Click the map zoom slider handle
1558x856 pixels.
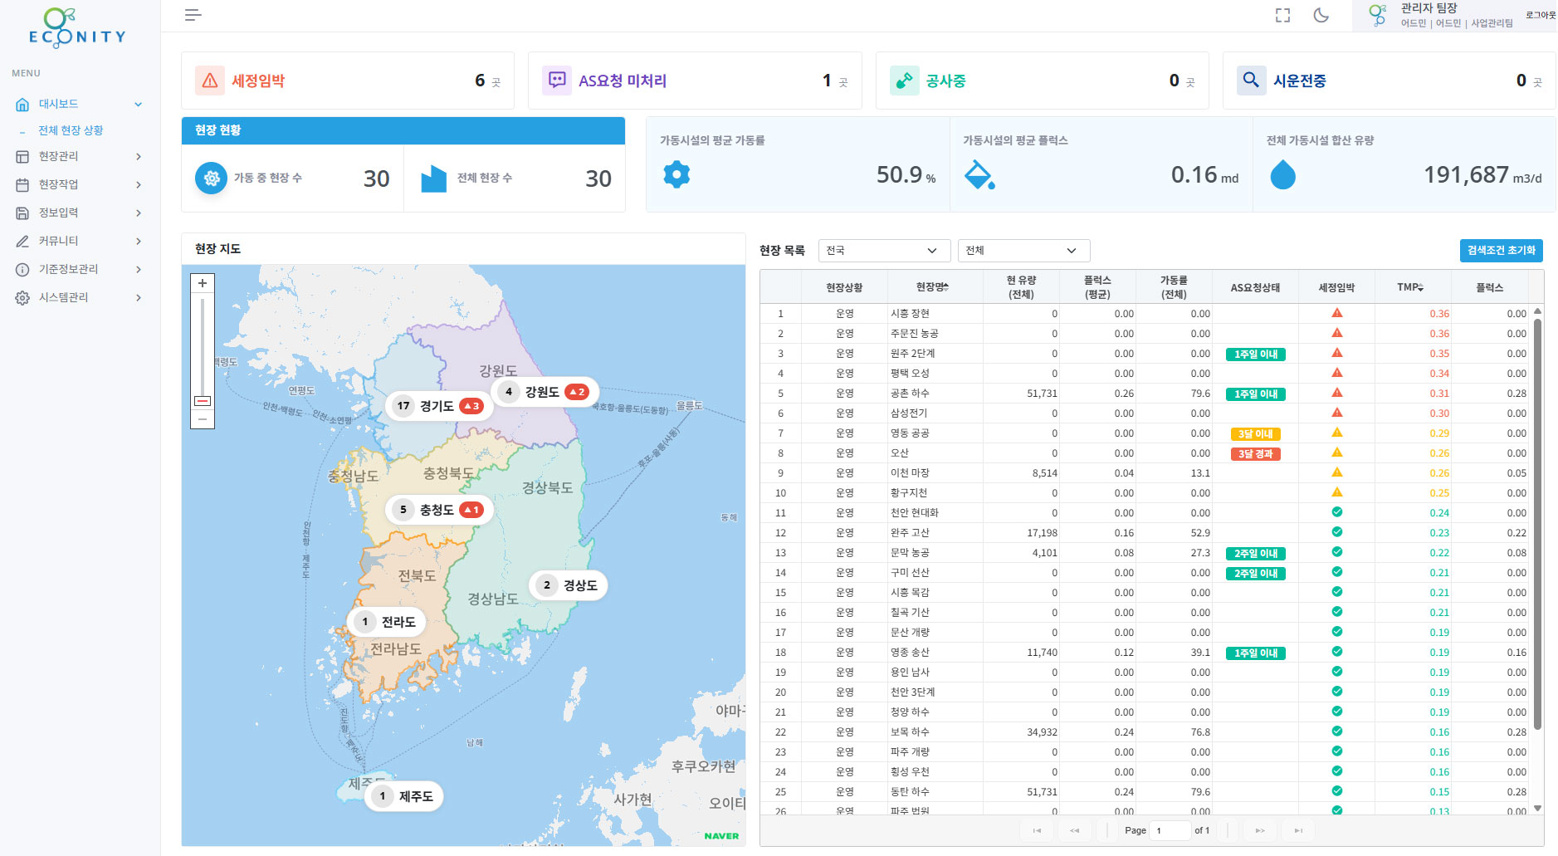tap(203, 401)
